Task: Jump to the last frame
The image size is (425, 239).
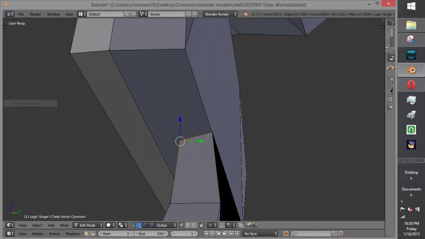Action: coord(237,234)
